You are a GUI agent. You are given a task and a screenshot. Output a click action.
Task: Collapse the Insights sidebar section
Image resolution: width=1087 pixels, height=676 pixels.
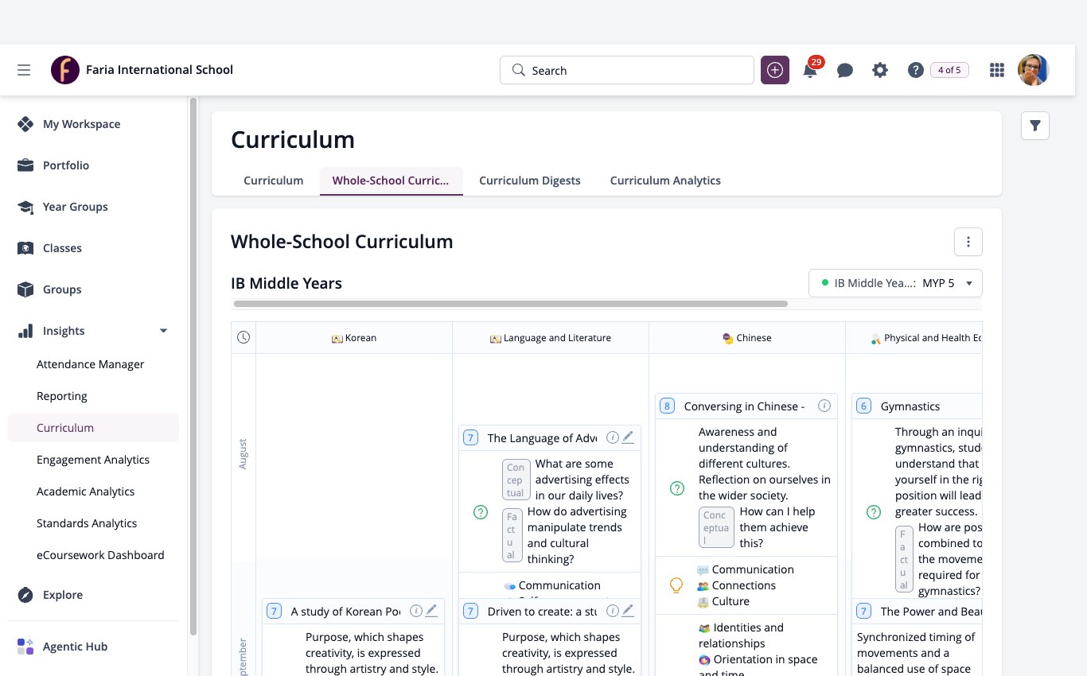tap(163, 331)
